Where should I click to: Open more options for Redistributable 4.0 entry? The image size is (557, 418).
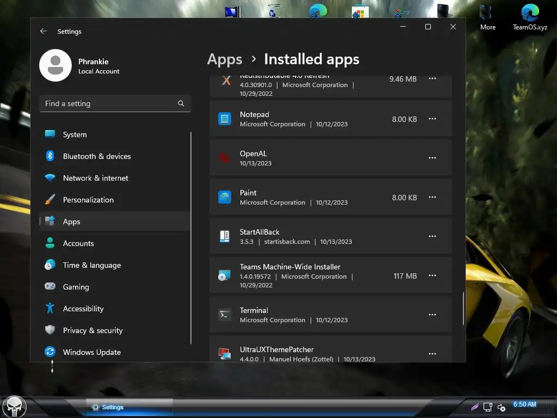coord(432,78)
